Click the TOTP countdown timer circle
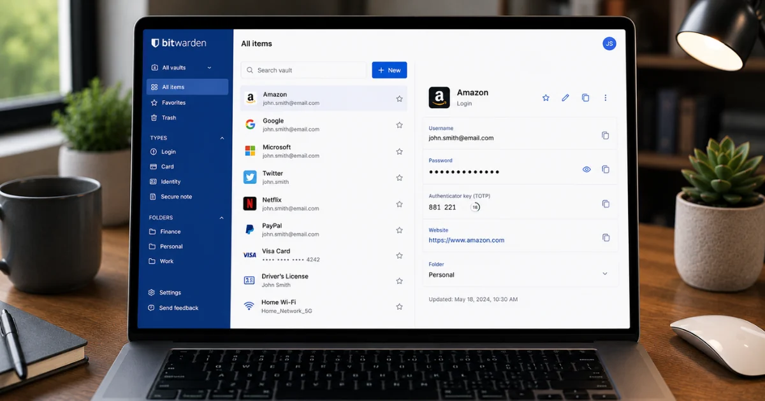The height and width of the screenshot is (401, 765). click(x=475, y=208)
